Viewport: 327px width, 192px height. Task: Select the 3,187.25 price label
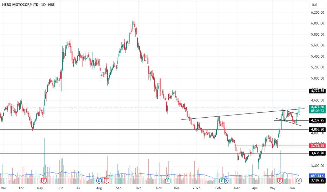[x=317, y=180]
